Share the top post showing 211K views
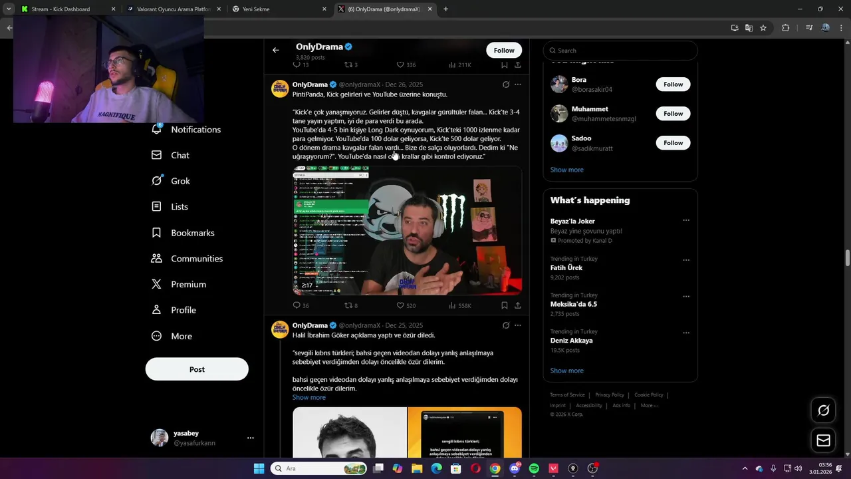The width and height of the screenshot is (851, 479). 518,65
